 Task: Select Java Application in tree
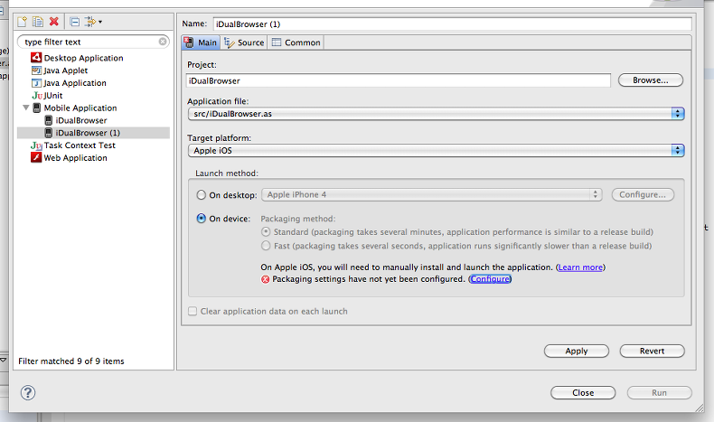click(75, 83)
